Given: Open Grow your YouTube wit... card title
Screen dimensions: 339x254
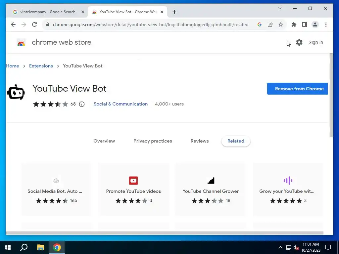Looking at the screenshot, I should tap(287, 191).
